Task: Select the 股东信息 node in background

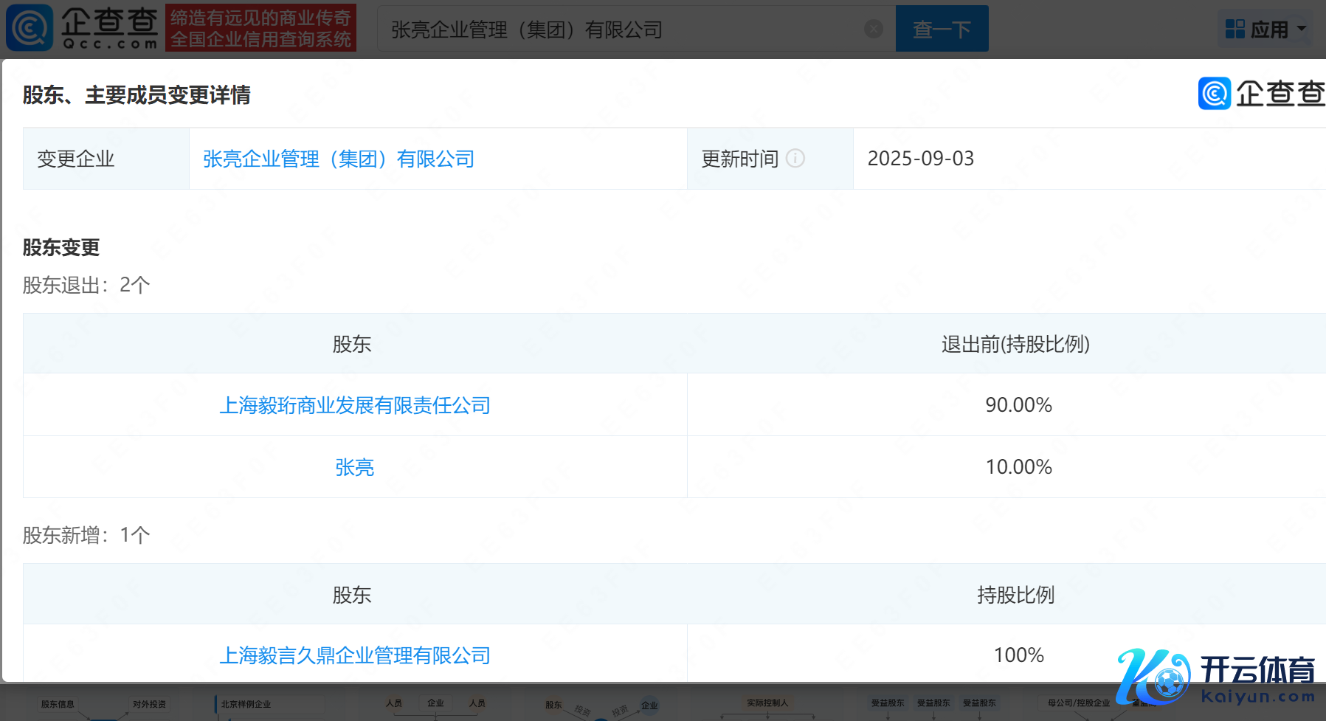Action: pyautogui.click(x=58, y=704)
